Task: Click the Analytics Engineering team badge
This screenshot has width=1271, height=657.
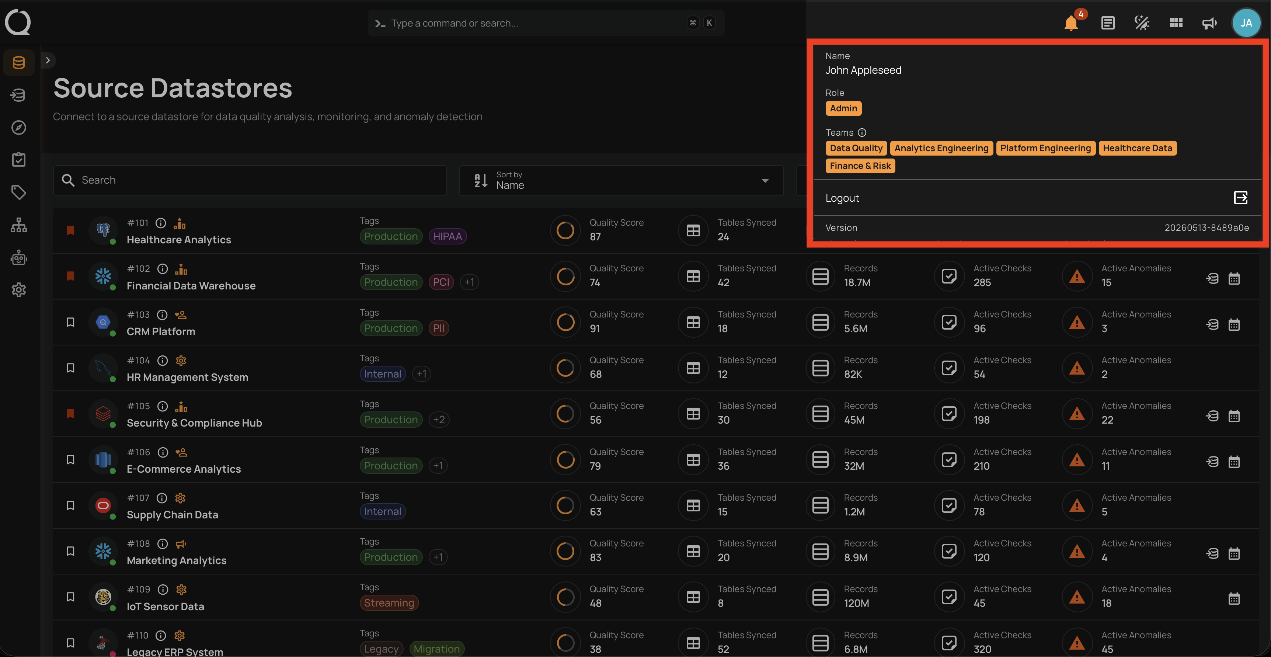Action: tap(941, 149)
